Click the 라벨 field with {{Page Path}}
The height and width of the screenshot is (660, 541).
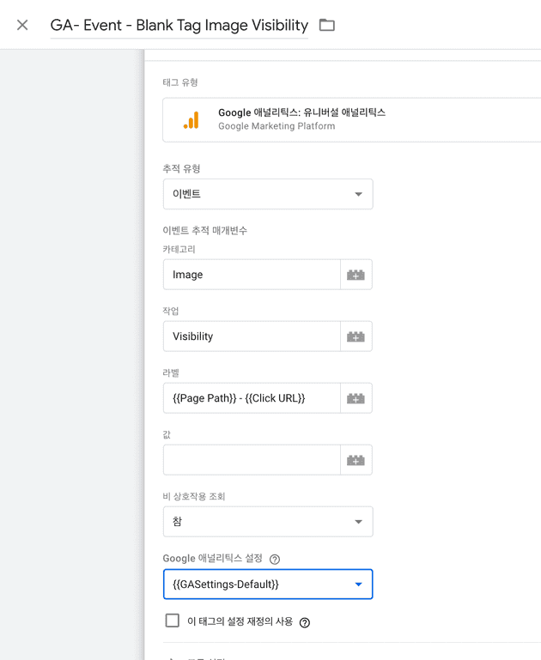tap(251, 398)
